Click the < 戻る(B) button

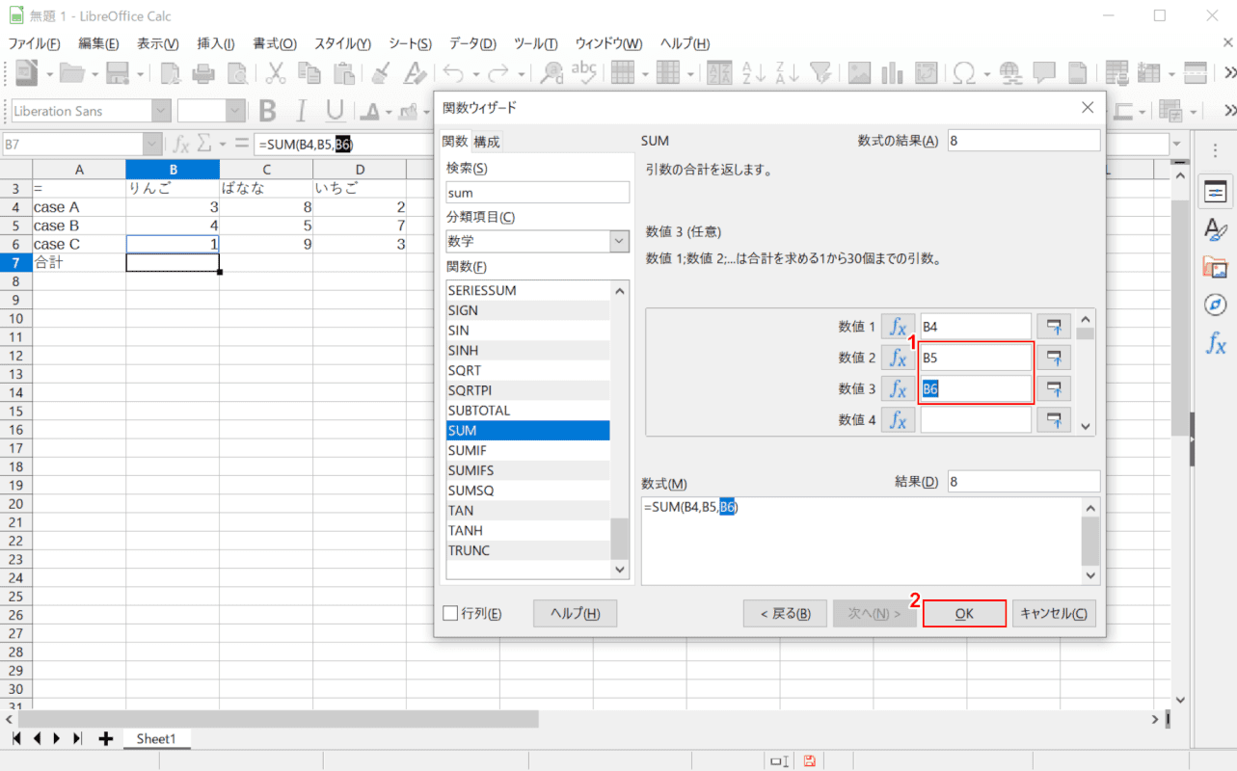pos(785,613)
